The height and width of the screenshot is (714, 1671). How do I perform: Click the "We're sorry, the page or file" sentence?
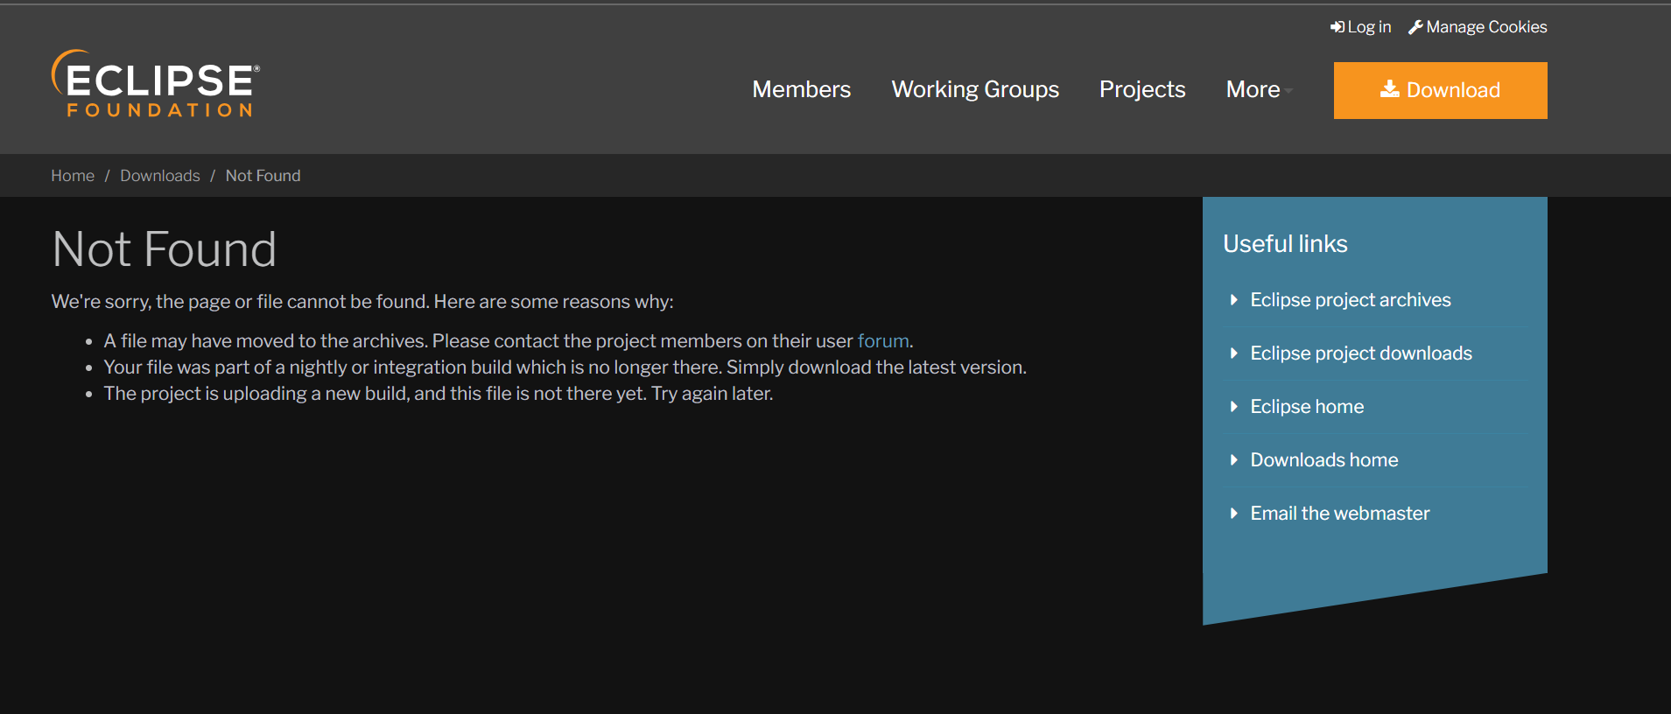tap(362, 302)
